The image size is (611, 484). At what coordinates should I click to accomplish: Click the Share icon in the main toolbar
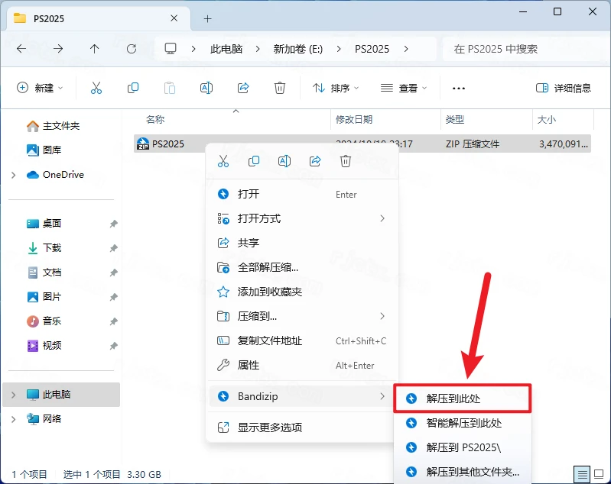[x=243, y=88]
